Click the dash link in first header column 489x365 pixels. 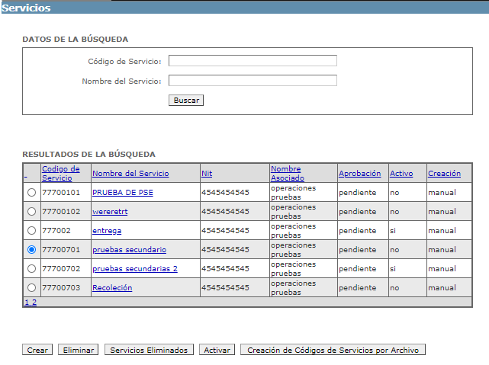[x=26, y=178]
